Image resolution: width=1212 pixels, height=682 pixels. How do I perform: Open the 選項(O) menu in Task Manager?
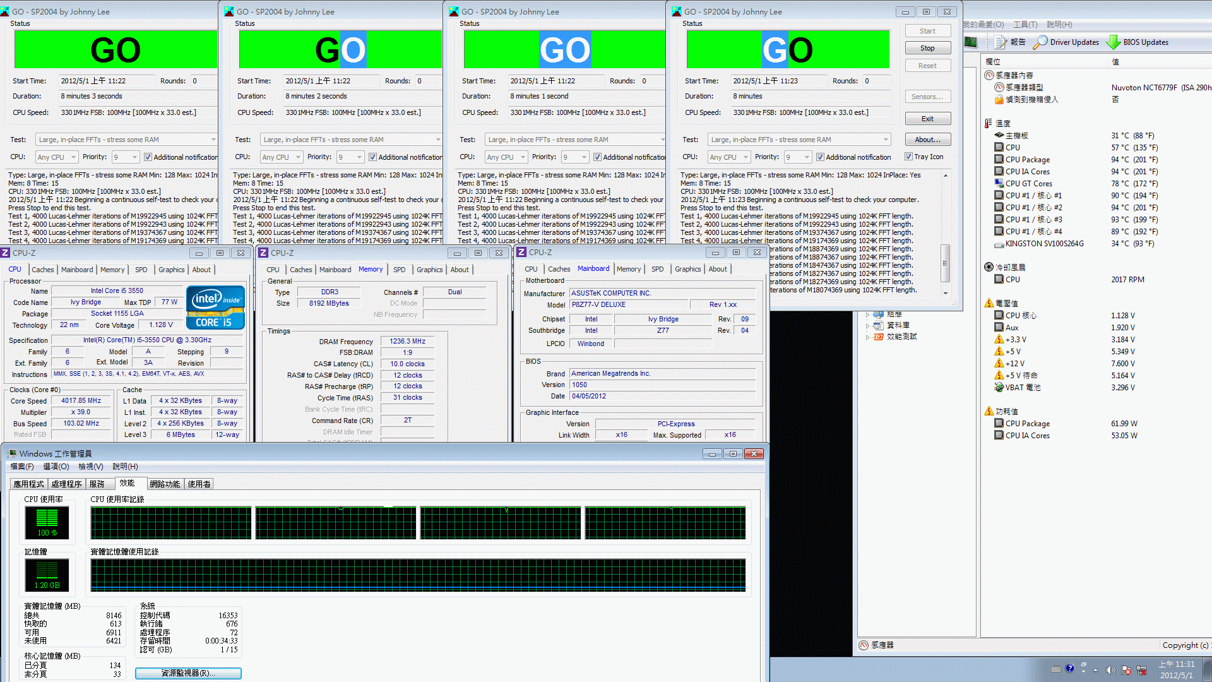click(x=56, y=467)
